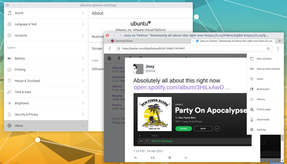Click the Party On Apocalypse track title
Viewport: 287px width, 164px height.
162,141
